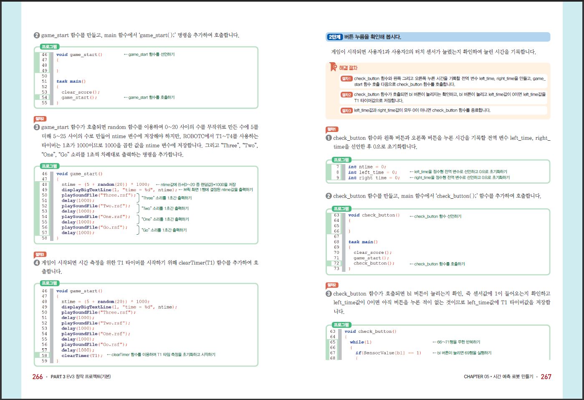Image resolution: width=584 pixels, height=400 pixels.
Task: Click the 절차2 badge inside the 해결 절차 box
Action: point(346,95)
